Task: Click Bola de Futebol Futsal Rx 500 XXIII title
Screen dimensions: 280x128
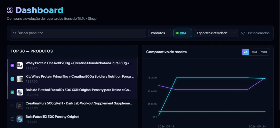Action: pyautogui.click(x=78, y=90)
